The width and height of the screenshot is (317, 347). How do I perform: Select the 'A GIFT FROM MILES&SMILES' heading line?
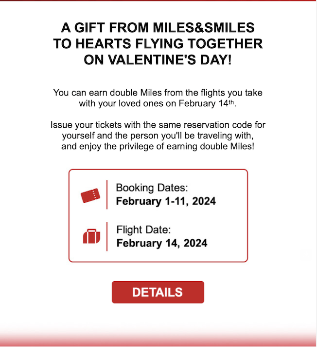(158, 28)
